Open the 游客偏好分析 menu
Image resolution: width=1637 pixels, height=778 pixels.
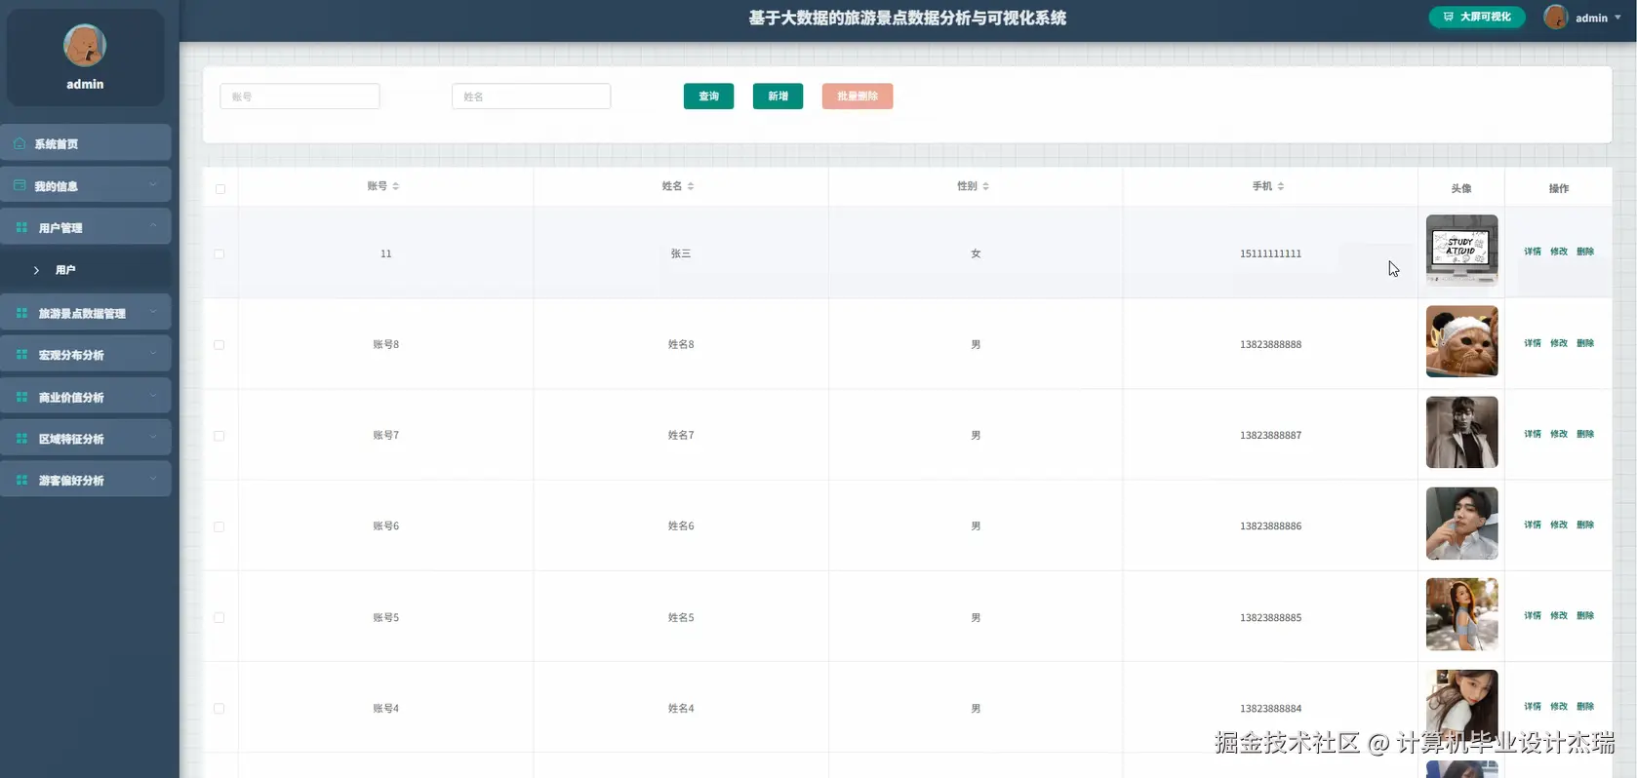click(86, 480)
